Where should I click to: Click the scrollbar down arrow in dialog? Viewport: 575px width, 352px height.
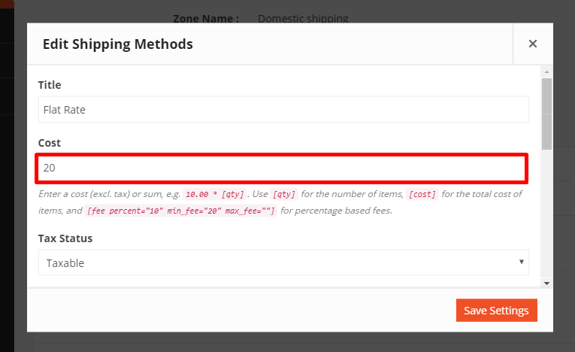(546, 284)
